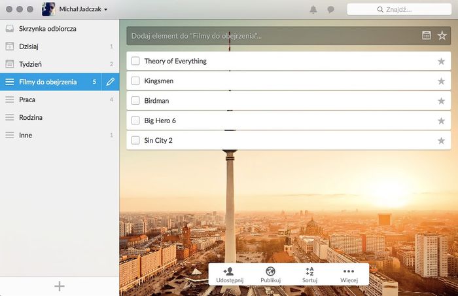This screenshot has height=296, width=458.
Task: Open the conversations speech bubble icon
Action: point(330,10)
